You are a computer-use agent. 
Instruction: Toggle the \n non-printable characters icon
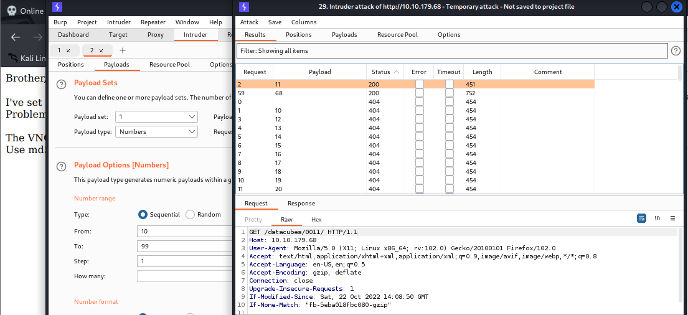(657, 218)
